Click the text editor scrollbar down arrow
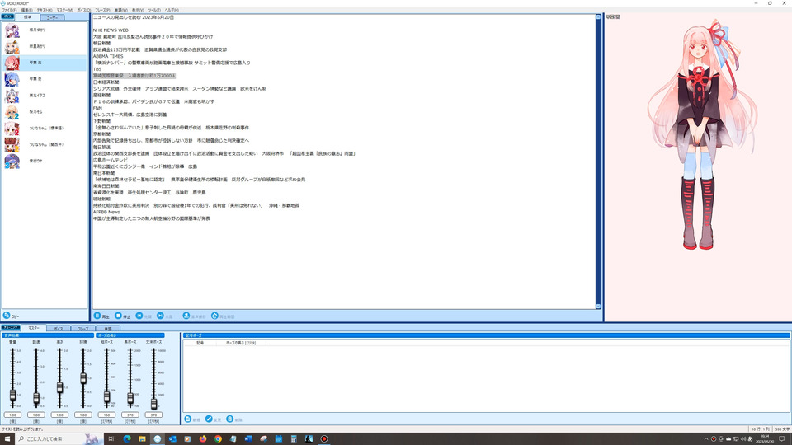Viewport: 792px width, 445px height. pos(599,307)
